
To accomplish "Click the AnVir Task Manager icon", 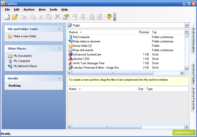I will coord(71,63).
